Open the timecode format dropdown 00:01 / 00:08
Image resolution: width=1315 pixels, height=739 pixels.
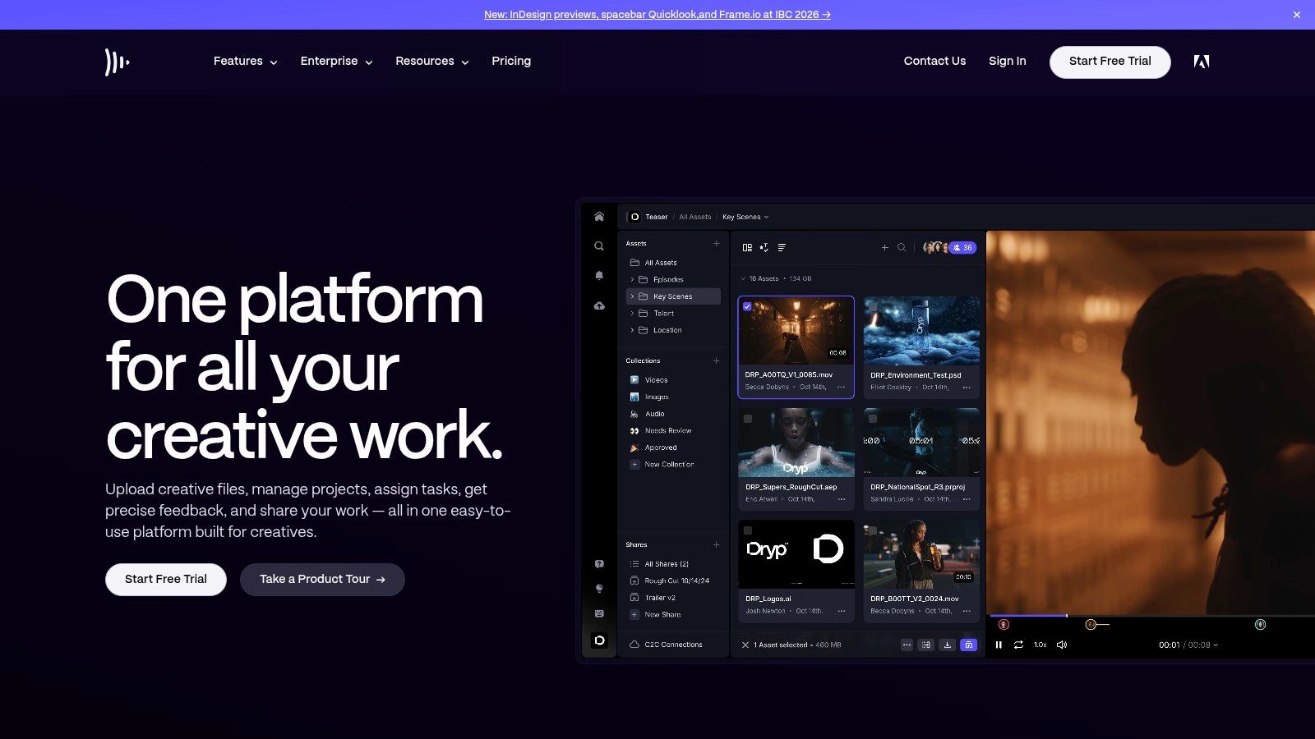point(1188,645)
